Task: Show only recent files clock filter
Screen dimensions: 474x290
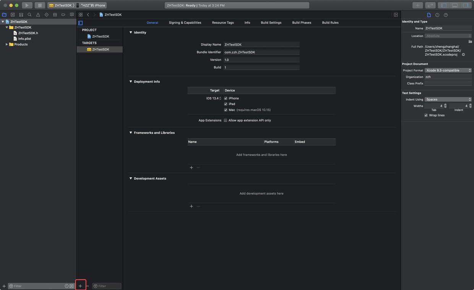Action: 67,286
